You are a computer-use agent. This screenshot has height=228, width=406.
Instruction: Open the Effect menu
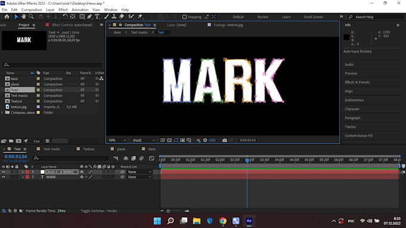tap(63, 10)
